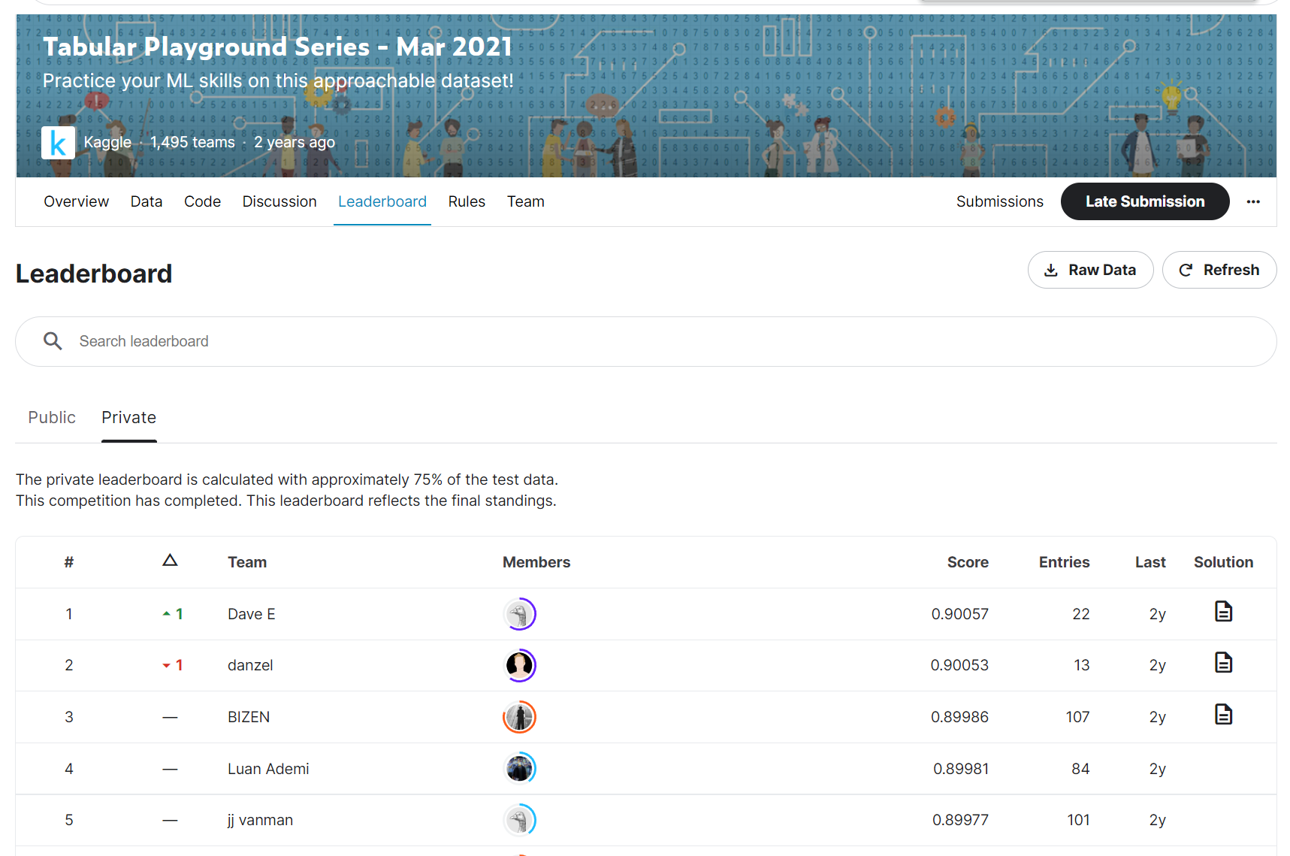Click the rank change triangle column header
Viewport: 1290px width, 856px height.
(170, 561)
